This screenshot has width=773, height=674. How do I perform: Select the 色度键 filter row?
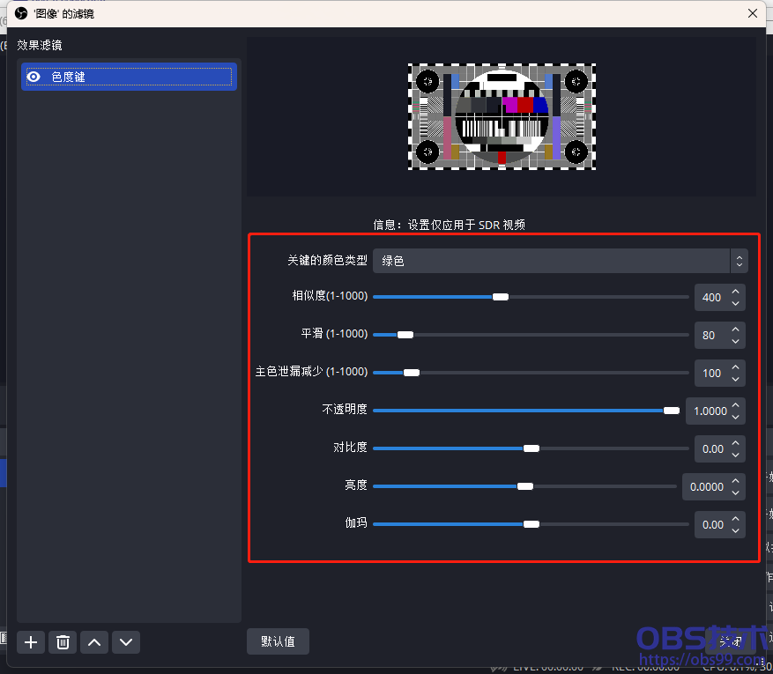[x=130, y=77]
